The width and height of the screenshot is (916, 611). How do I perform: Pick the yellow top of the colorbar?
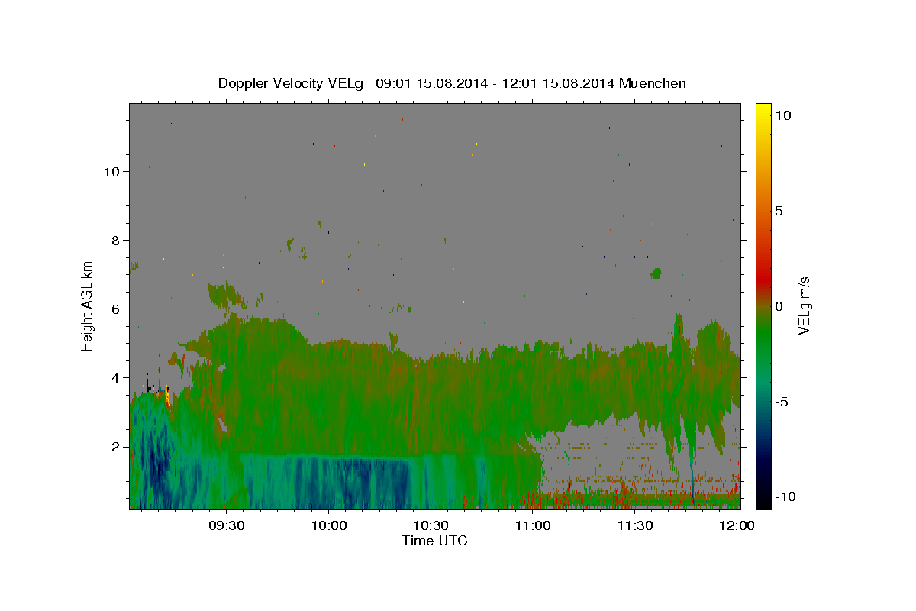click(x=763, y=111)
